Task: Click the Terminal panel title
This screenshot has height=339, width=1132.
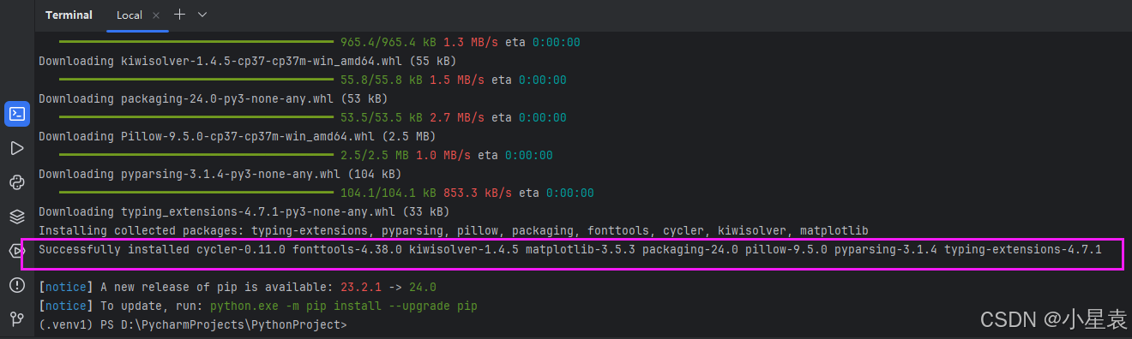Action: tap(69, 15)
